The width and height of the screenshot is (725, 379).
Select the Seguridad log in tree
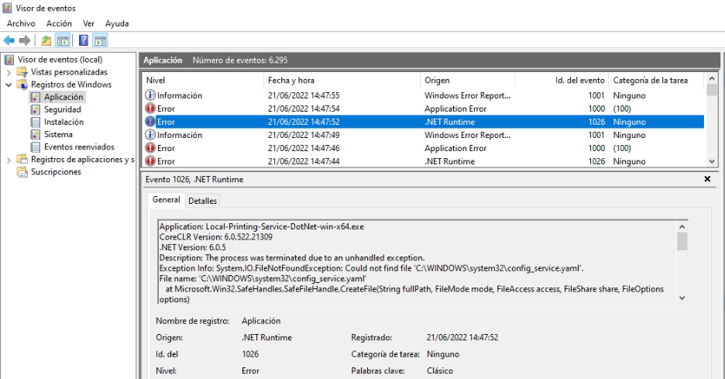(62, 109)
